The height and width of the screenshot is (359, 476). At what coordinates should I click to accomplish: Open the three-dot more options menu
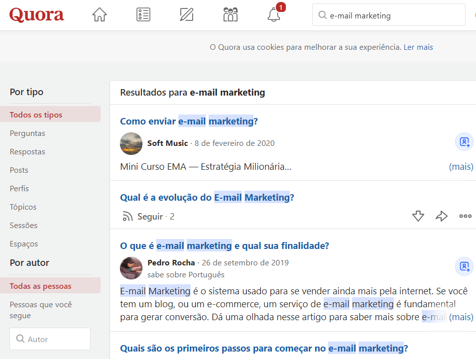pos(466,216)
